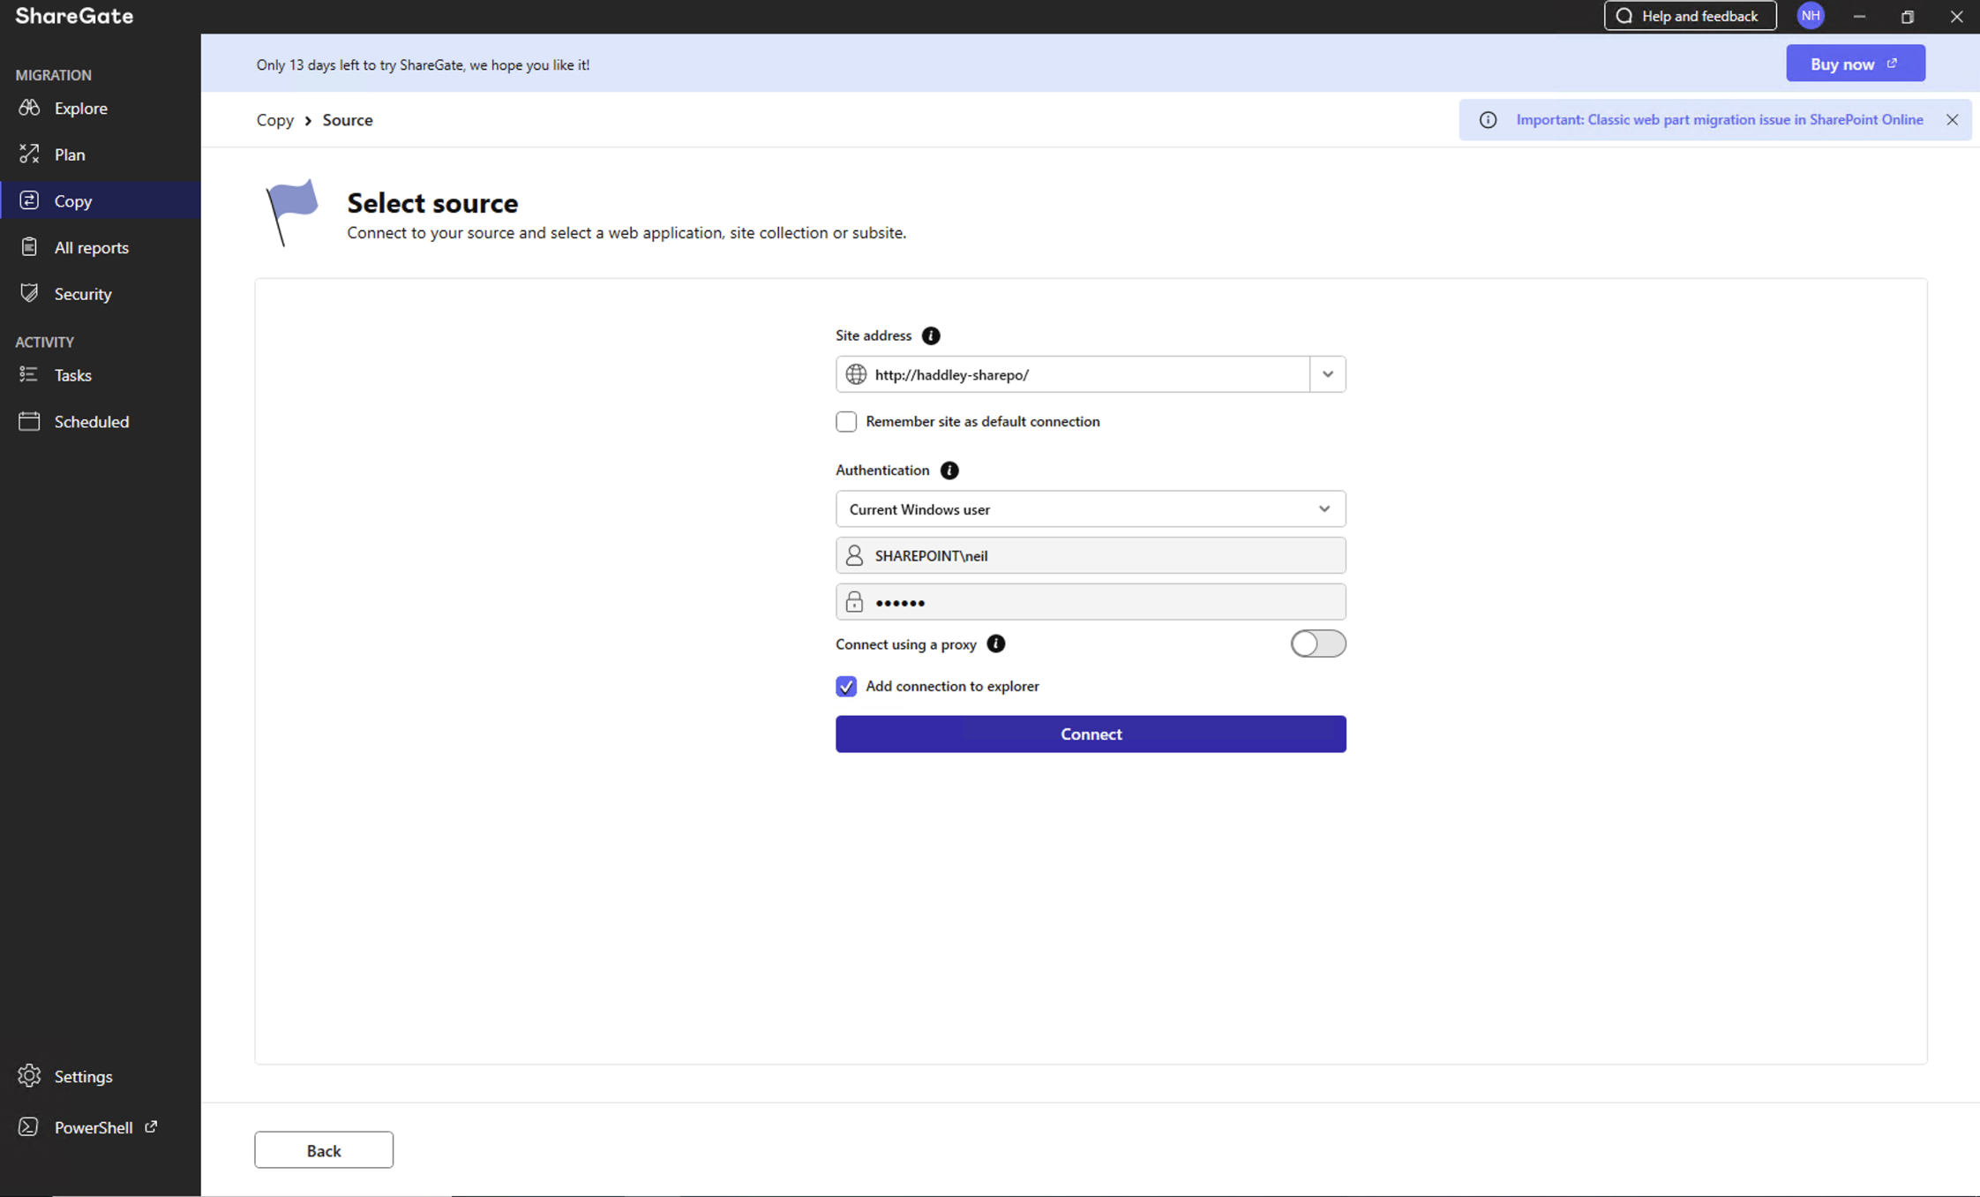This screenshot has width=1980, height=1197.
Task: Check Remember site as default connection
Action: (x=845, y=421)
